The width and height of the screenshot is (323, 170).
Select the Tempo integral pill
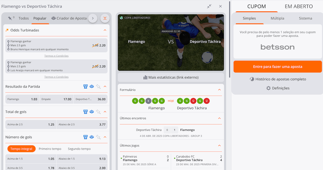click(22, 149)
